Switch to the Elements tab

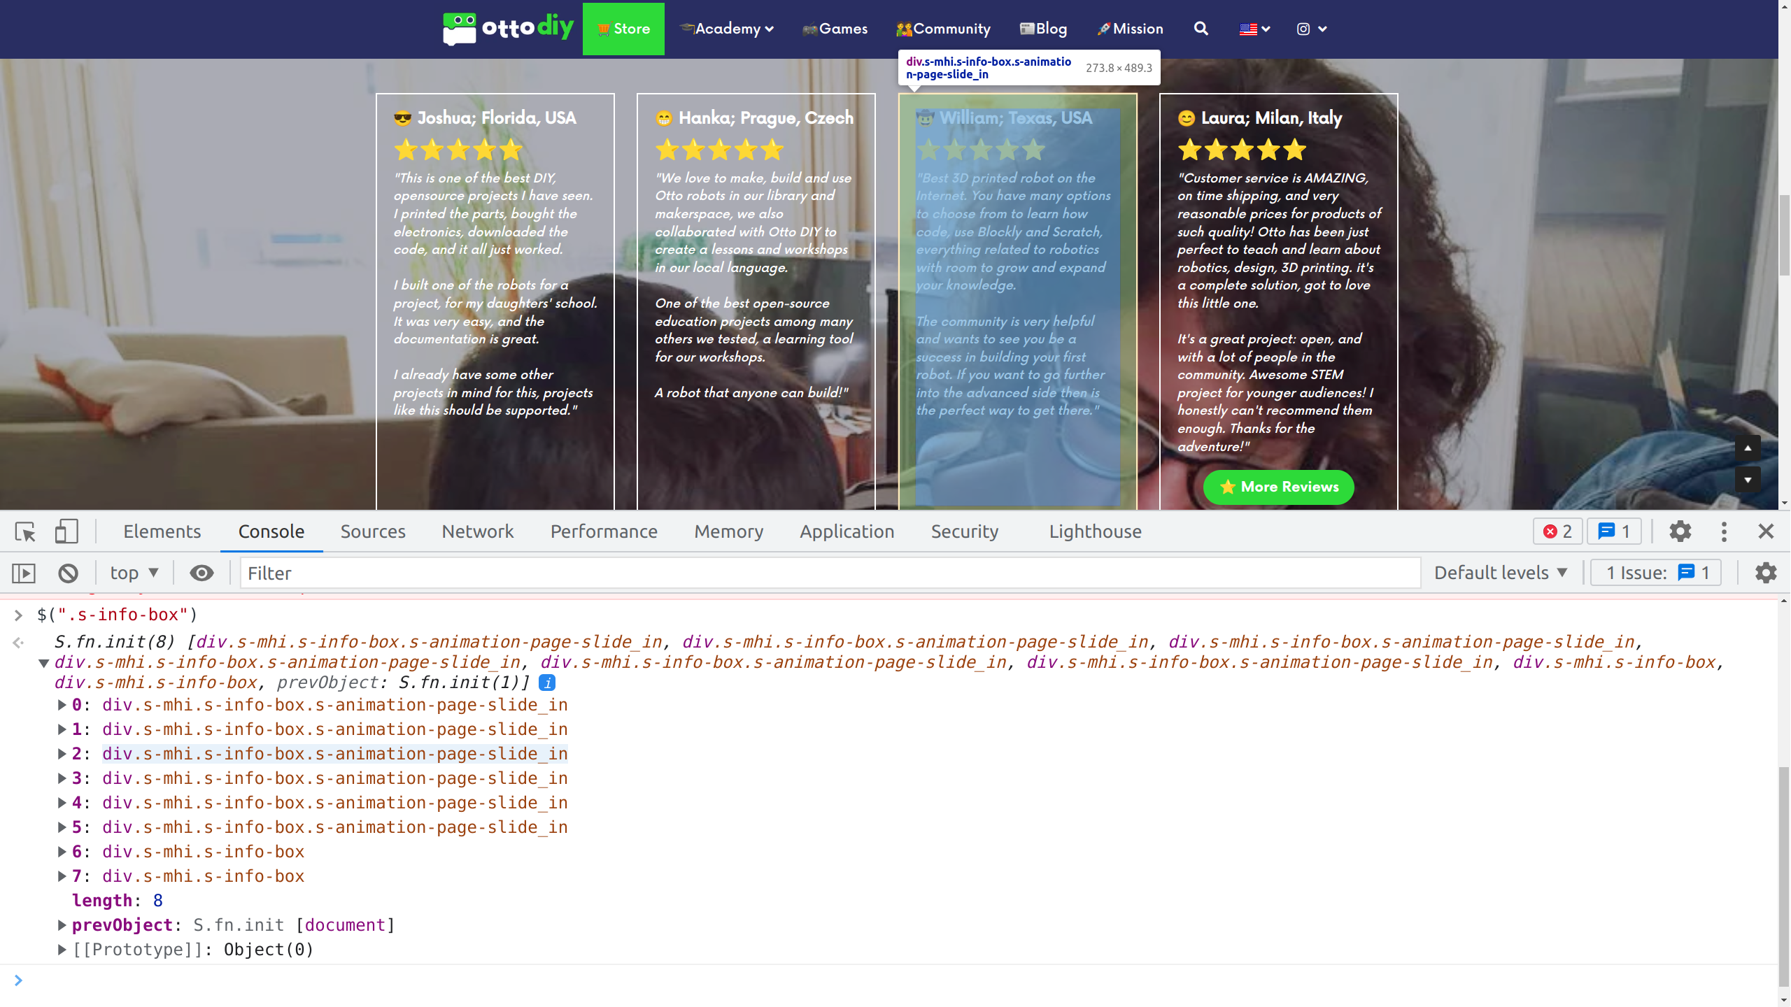click(162, 531)
